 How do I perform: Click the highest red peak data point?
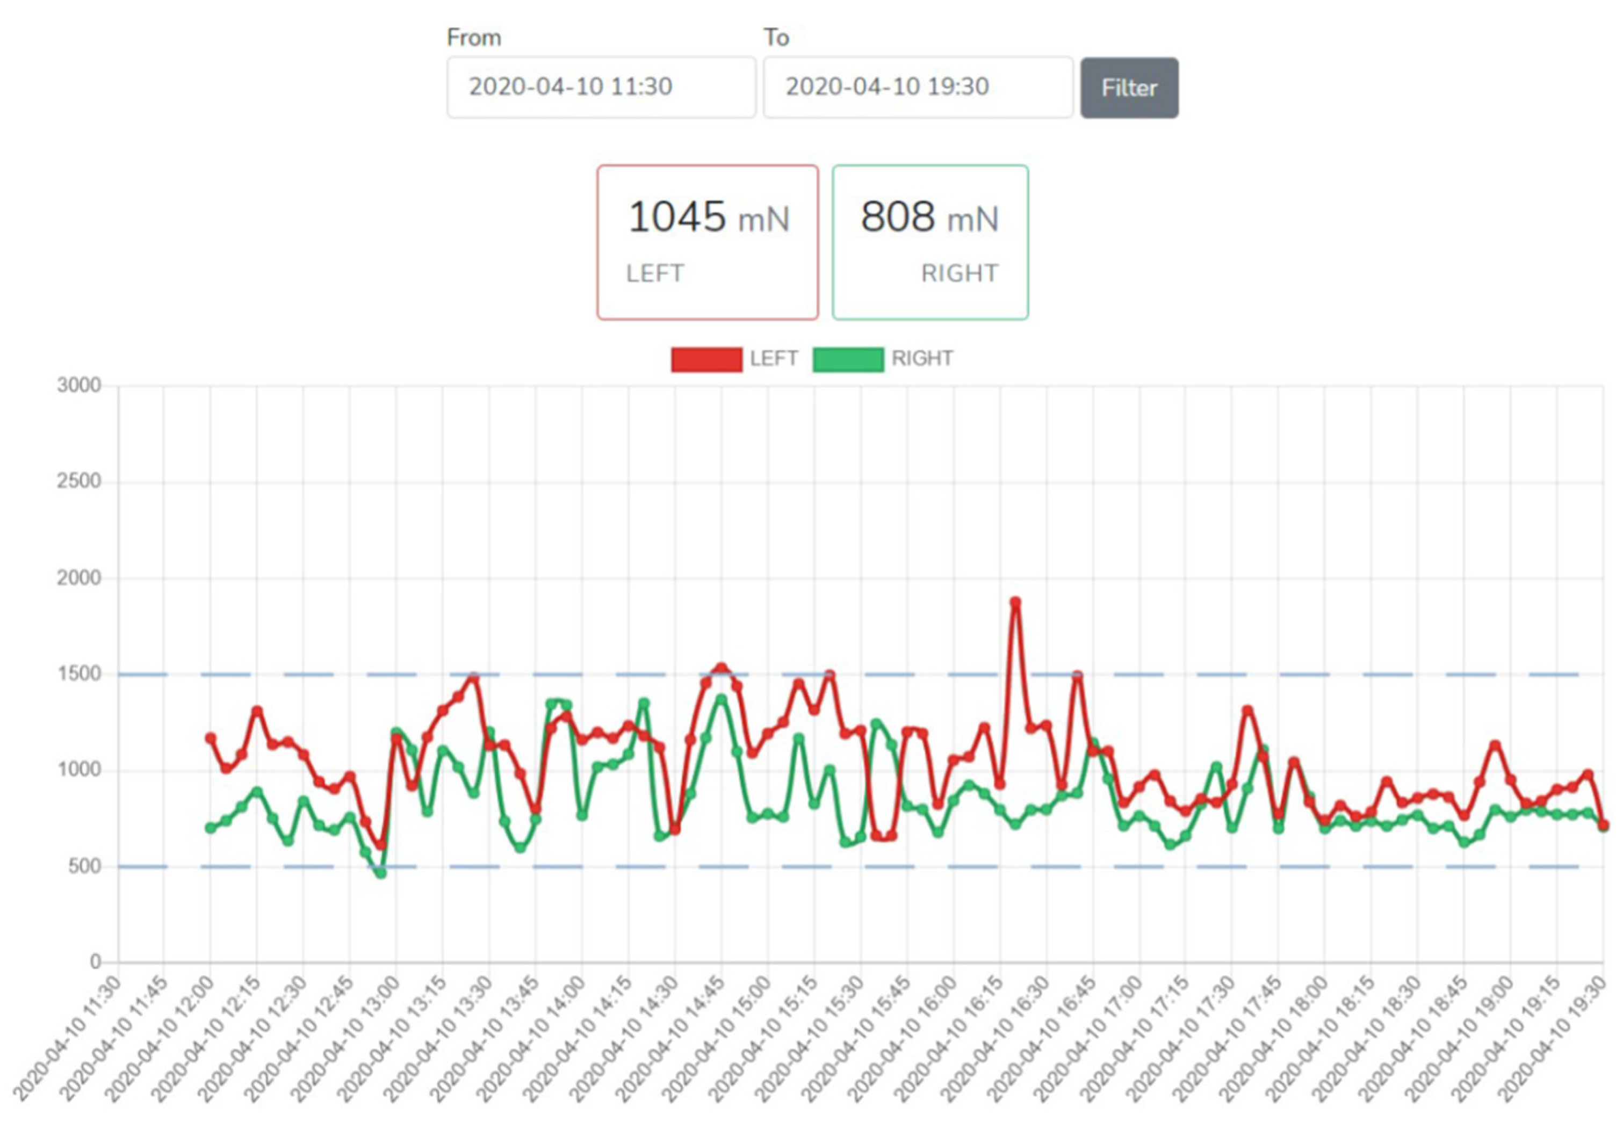click(x=1015, y=603)
